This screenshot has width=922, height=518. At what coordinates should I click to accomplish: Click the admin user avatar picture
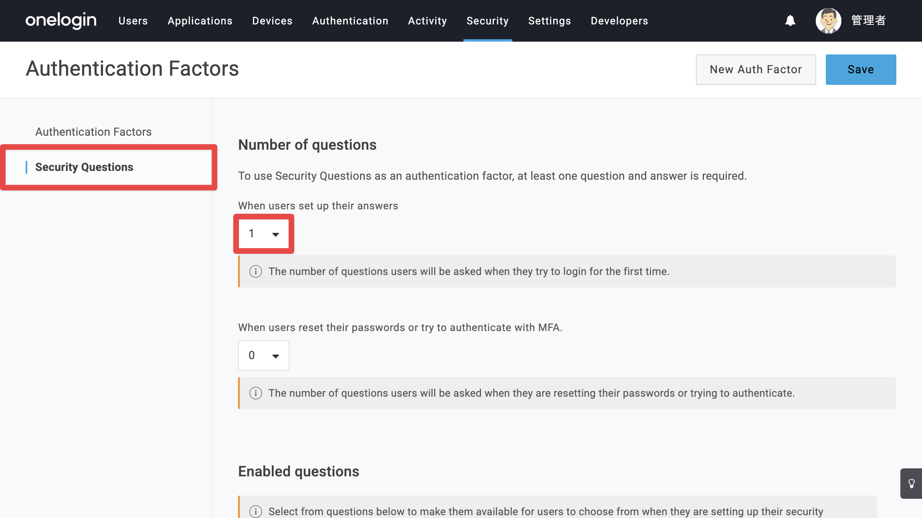[828, 20]
